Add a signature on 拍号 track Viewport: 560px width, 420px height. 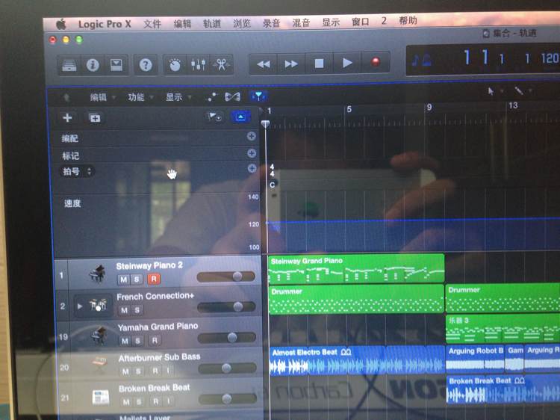pos(252,168)
